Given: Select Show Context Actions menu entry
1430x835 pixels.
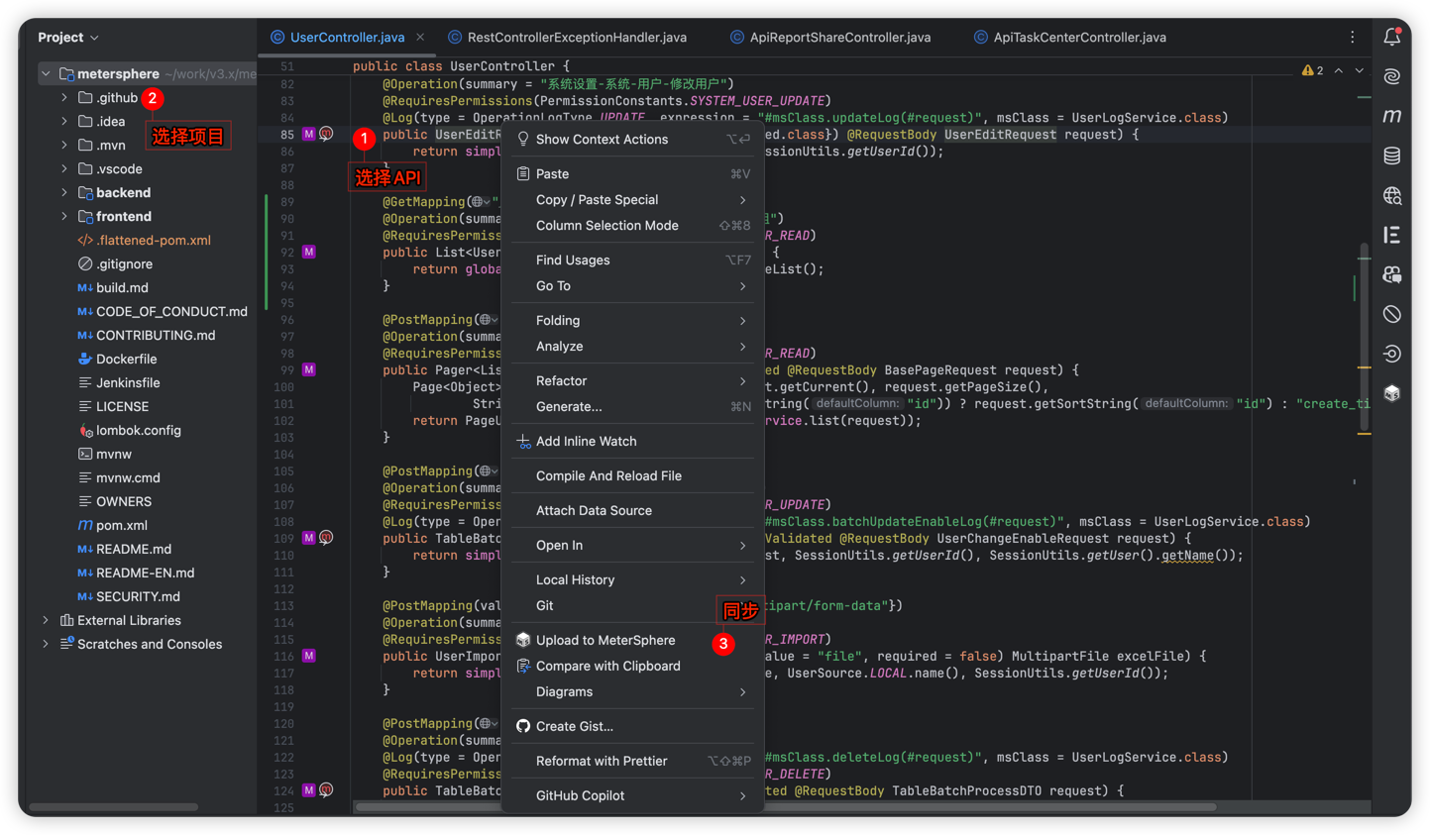Looking at the screenshot, I should [x=633, y=139].
